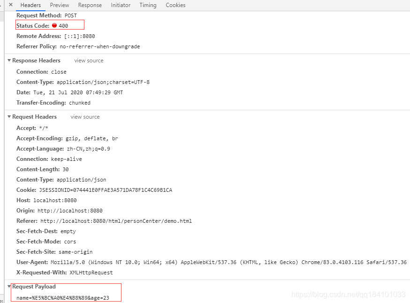Switch to the Headers tab
Screen dimensions: 410x303
pos(30,5)
